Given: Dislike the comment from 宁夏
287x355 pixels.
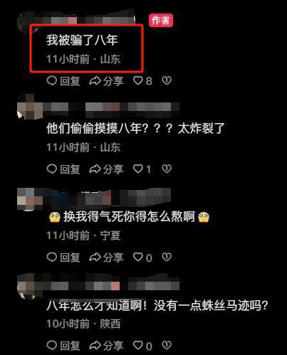Looking at the screenshot, I should [x=167, y=257].
